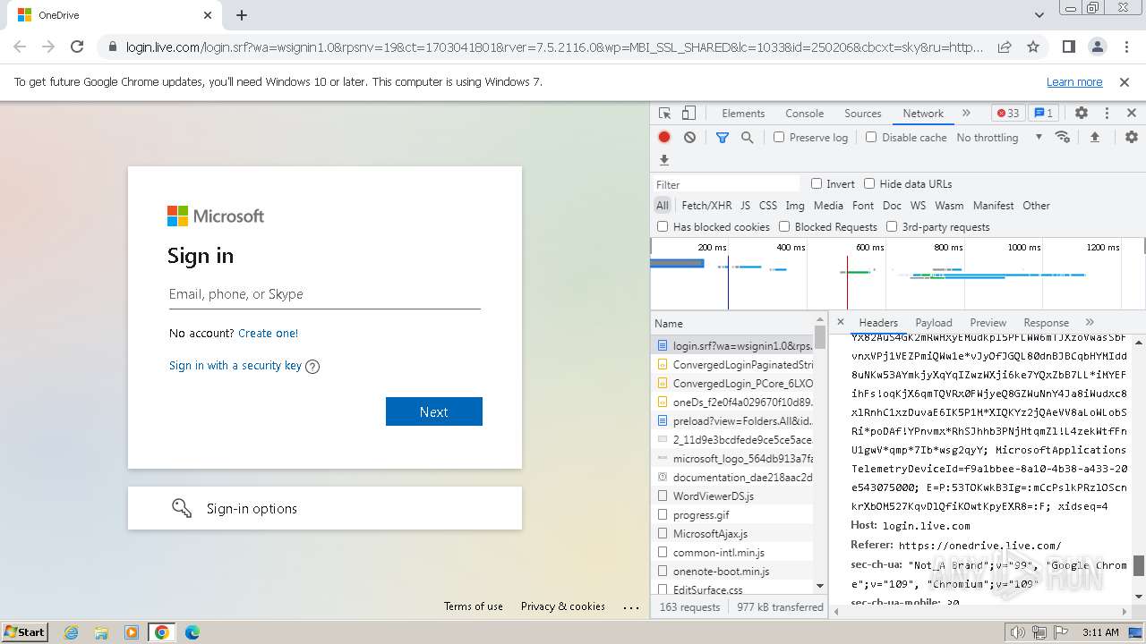Screen dimensions: 1146x644
Task: Open a new browser tab
Action: point(242,15)
